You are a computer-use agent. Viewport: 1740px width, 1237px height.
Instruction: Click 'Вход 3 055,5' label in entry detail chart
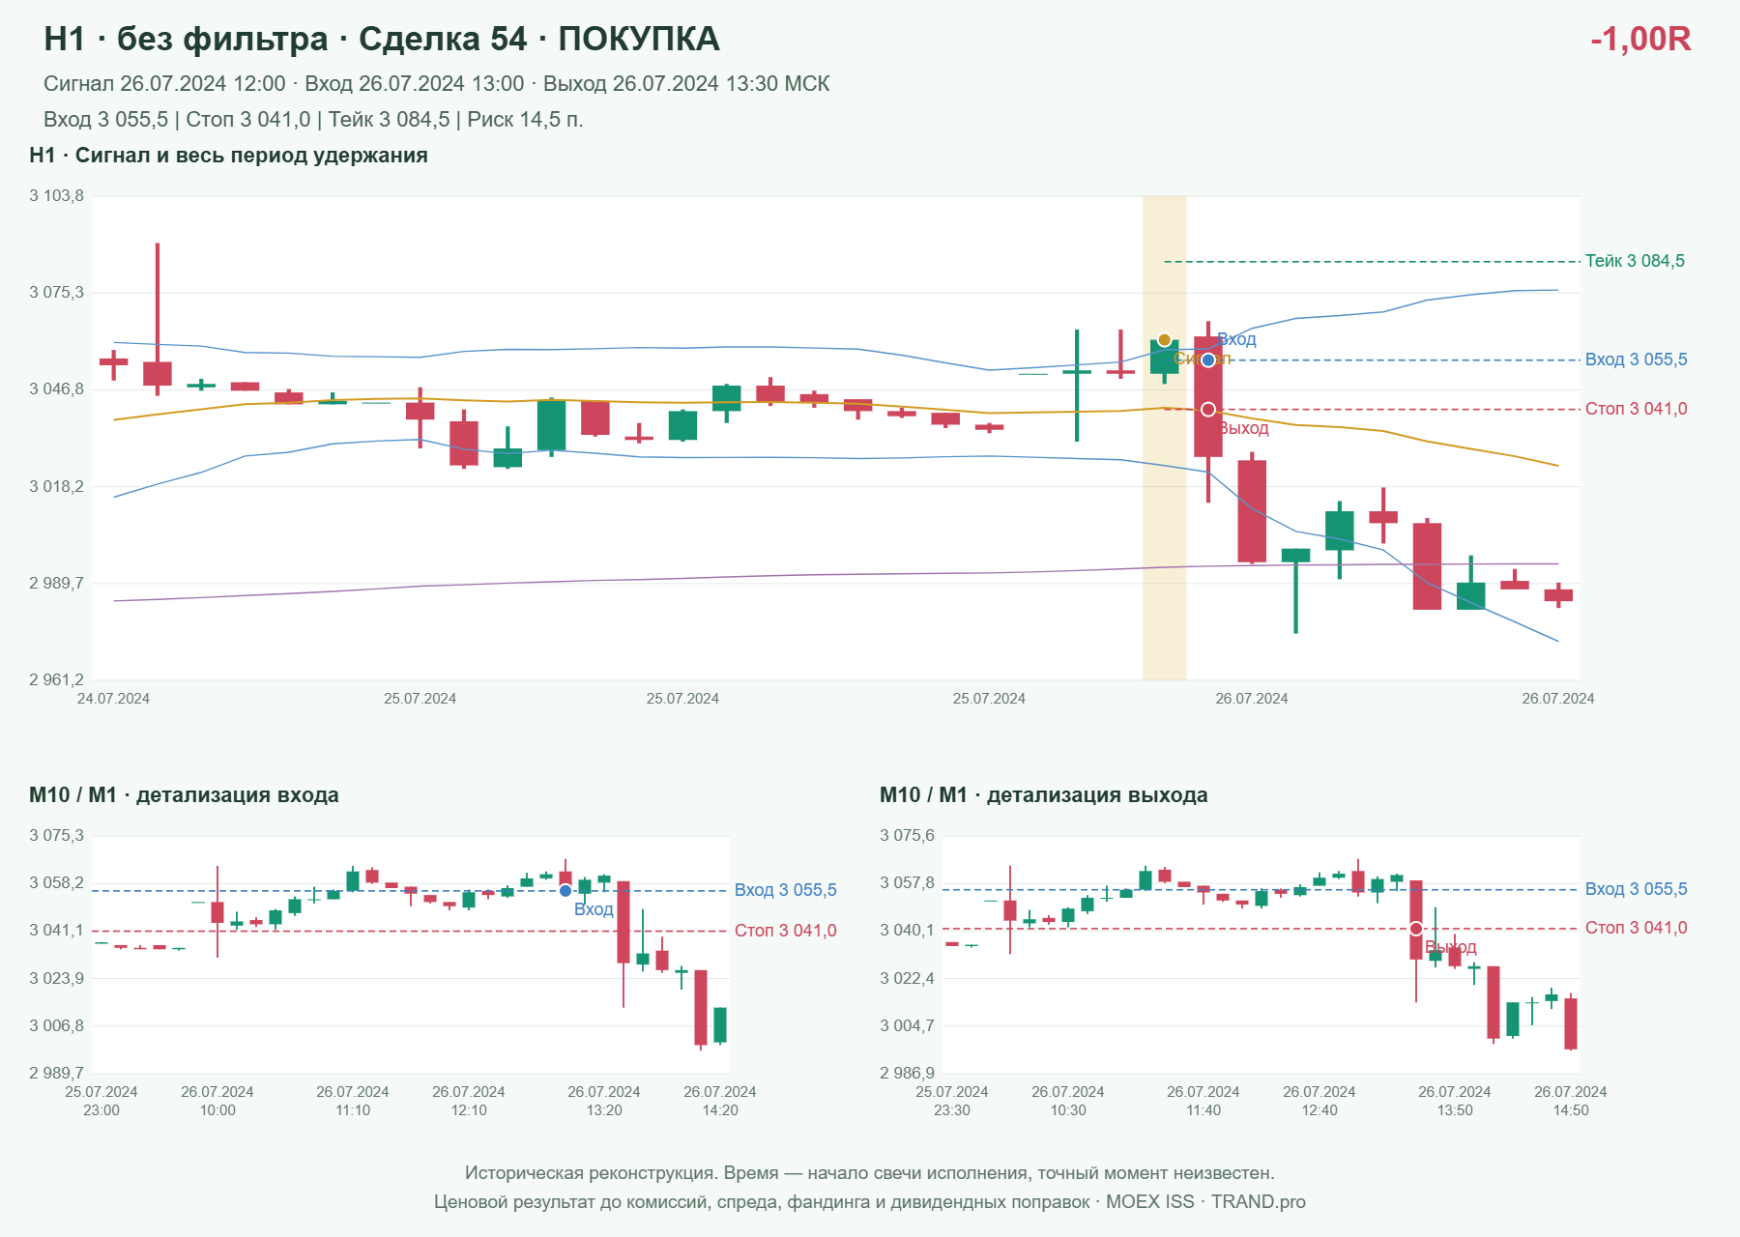pos(785,890)
